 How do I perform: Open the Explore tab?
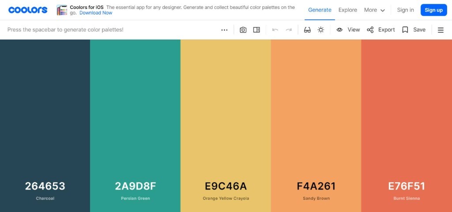348,10
